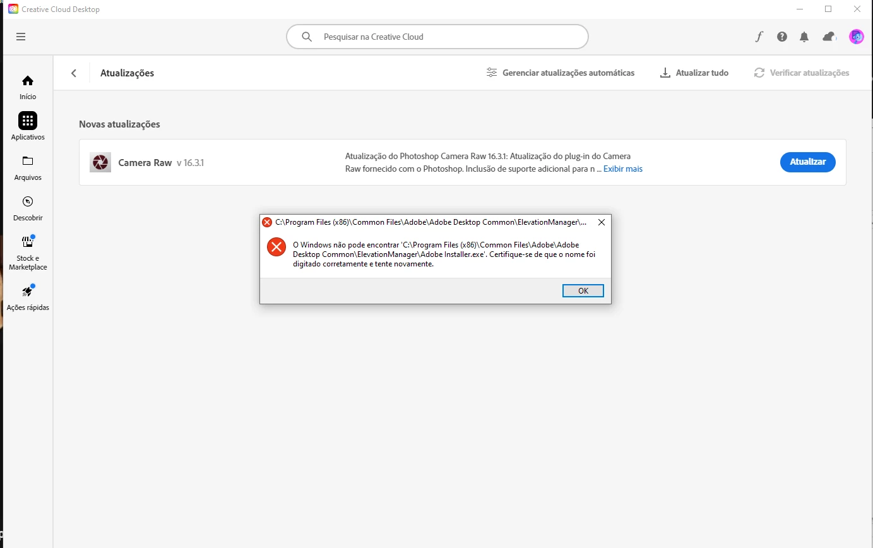Click the Creative Cloud title bar logo
The width and height of the screenshot is (873, 548).
[x=13, y=9]
